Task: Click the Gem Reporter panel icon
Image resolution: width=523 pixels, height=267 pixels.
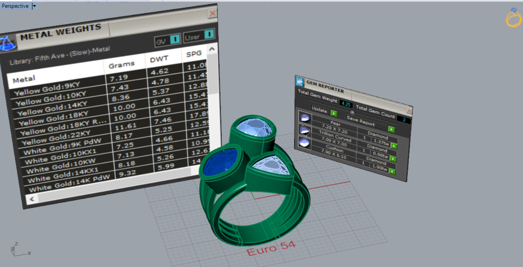Action: (300, 82)
